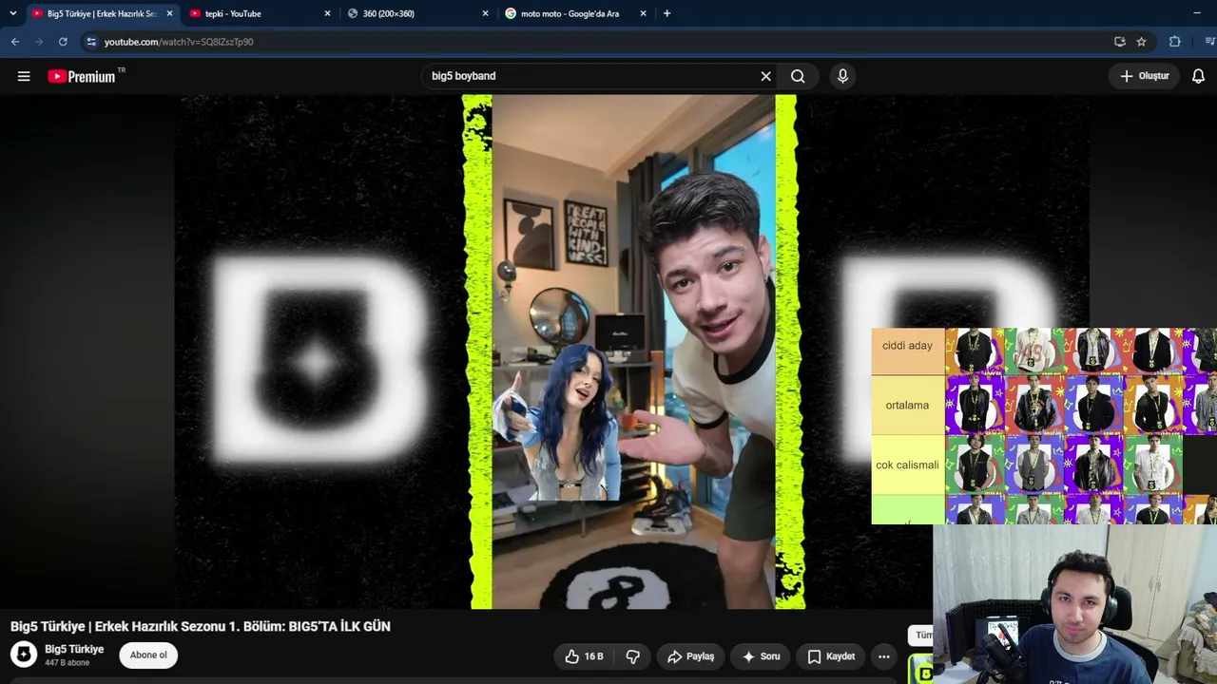The height and width of the screenshot is (684, 1217).
Task: Expand the tab search dropdown
Action: pos(12,13)
